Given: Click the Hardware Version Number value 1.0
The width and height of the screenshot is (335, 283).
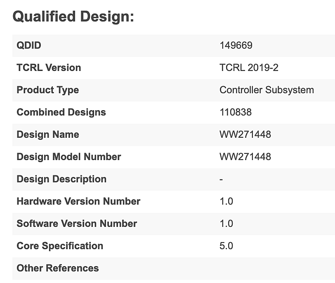Looking at the screenshot, I should click(x=226, y=201).
